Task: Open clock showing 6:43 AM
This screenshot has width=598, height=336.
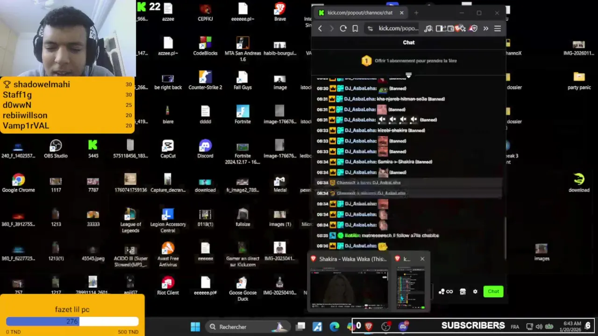Action: pyautogui.click(x=572, y=326)
